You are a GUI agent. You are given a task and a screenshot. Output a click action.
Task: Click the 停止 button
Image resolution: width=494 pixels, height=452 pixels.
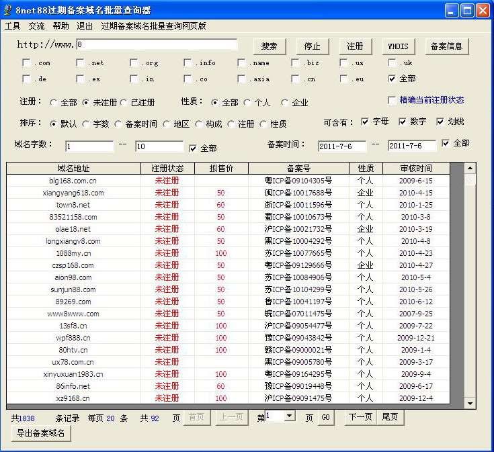[313, 46]
